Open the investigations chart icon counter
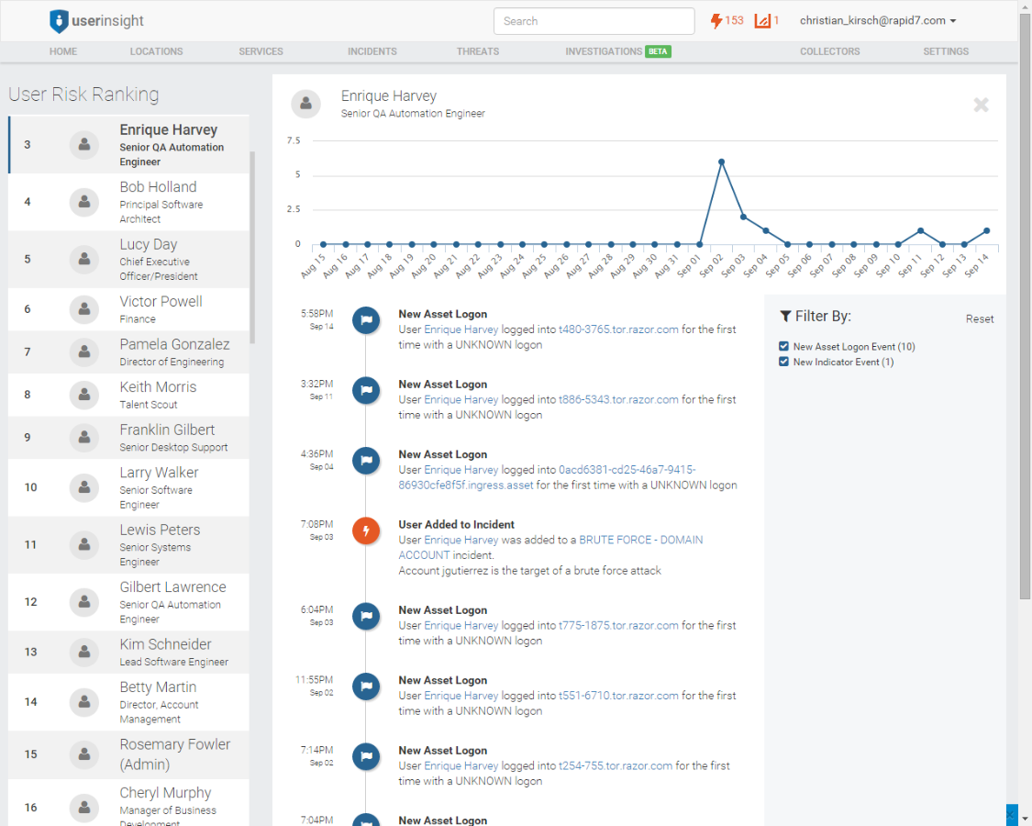 point(767,20)
